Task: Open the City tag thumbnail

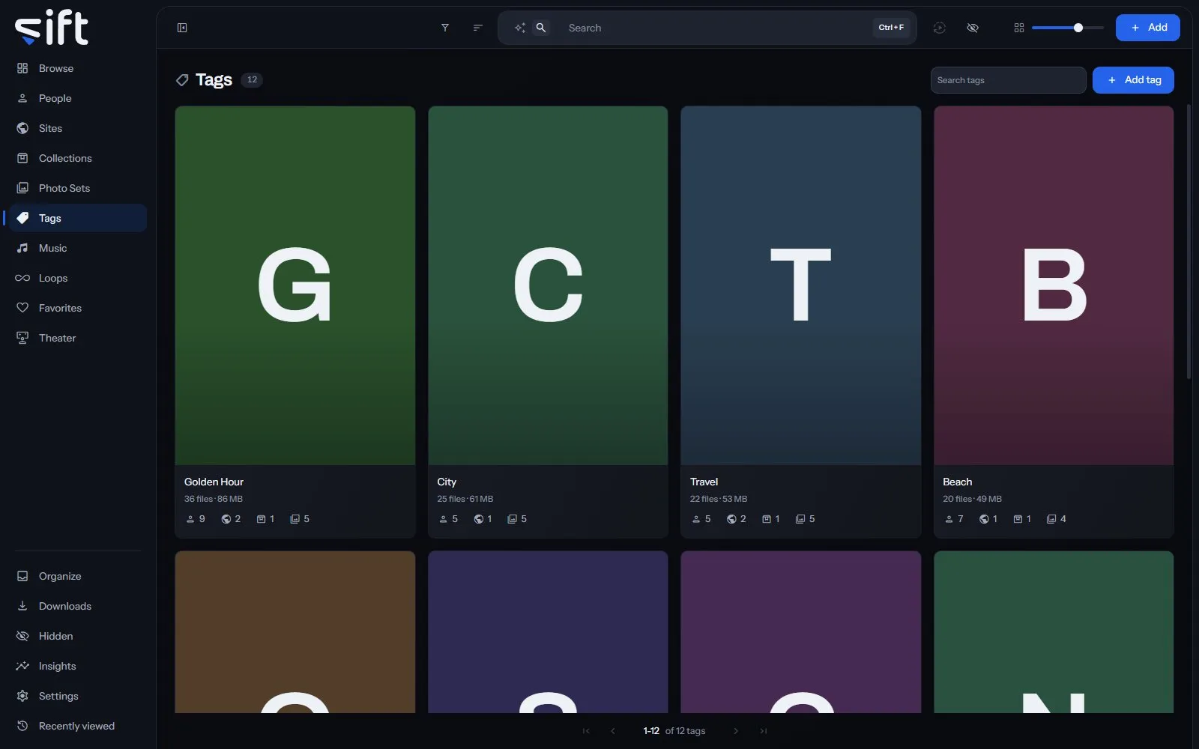Action: tap(548, 285)
